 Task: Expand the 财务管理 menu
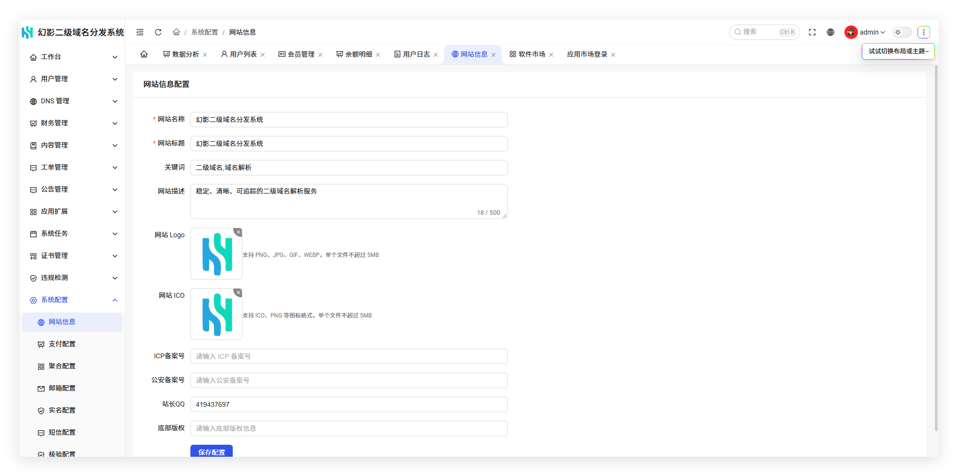pos(72,123)
